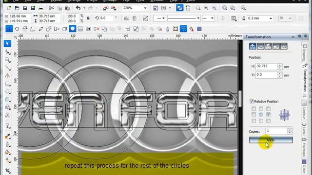The height and width of the screenshot is (175, 312).
Task: Select the Fill bucket tool
Action: coord(8,152)
